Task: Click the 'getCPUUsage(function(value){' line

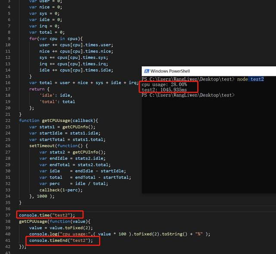Action: pos(55,221)
